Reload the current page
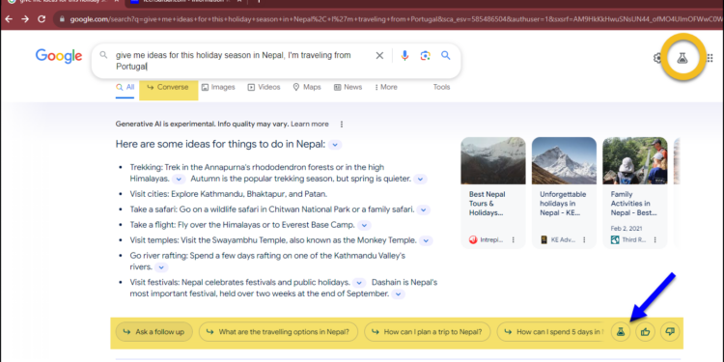This screenshot has height=362, width=724. [42, 19]
